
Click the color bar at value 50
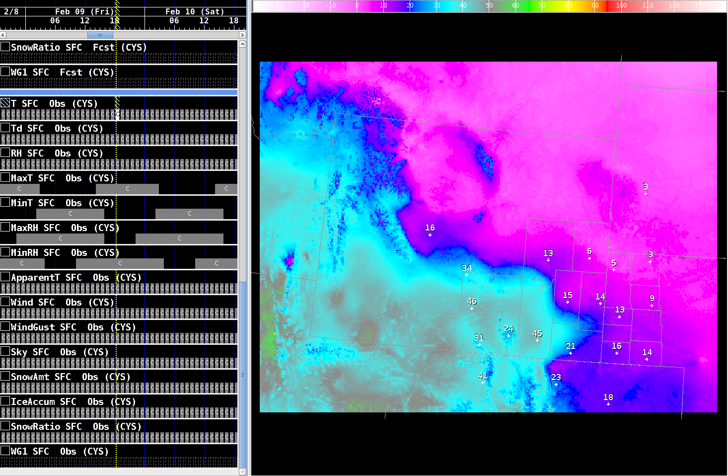[x=489, y=6]
